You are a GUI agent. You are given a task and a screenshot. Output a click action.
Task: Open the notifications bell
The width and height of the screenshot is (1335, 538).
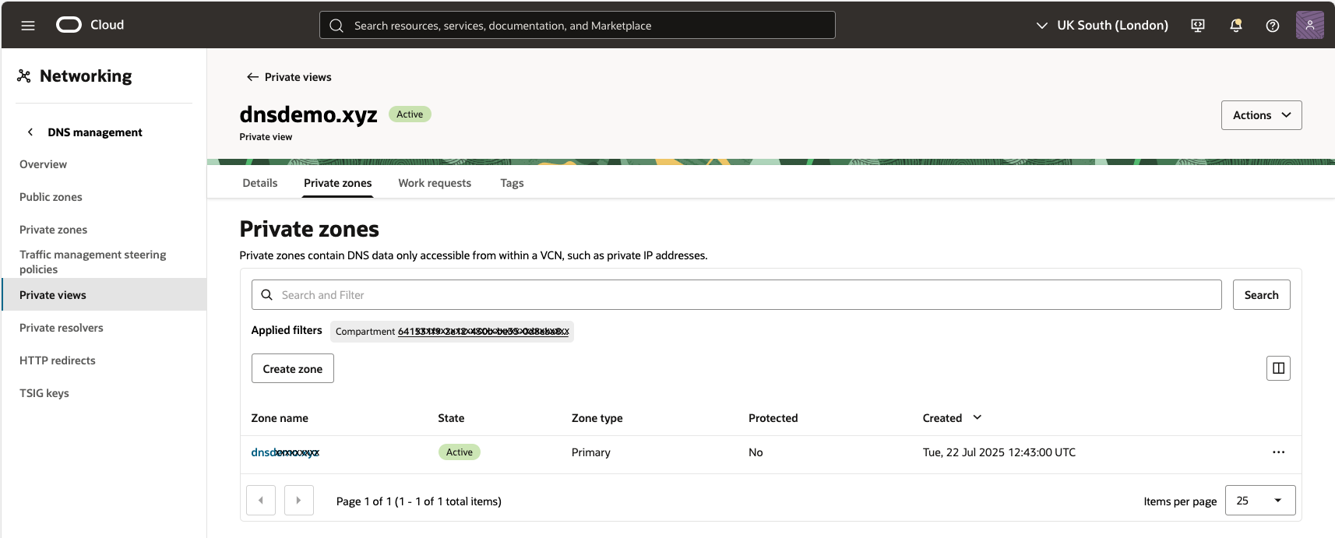point(1235,26)
